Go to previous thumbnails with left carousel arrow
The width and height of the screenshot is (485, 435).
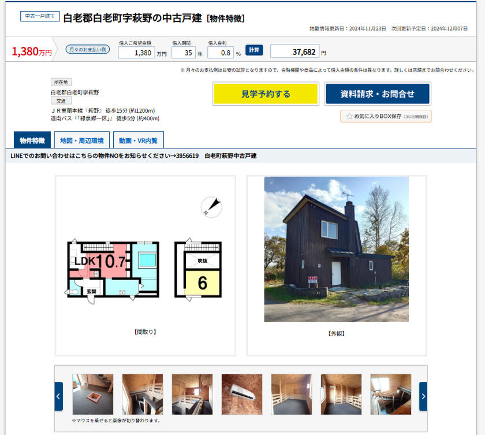point(58,396)
